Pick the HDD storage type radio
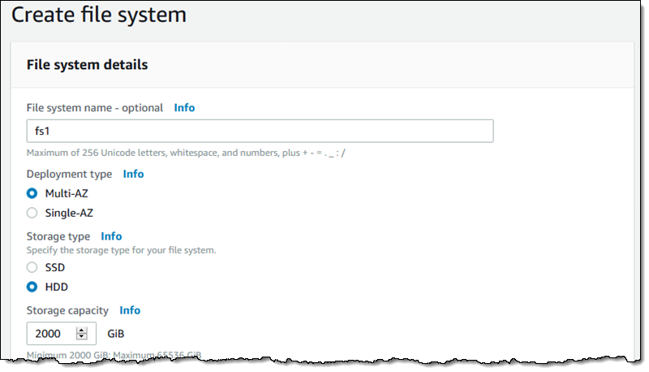 coord(32,286)
